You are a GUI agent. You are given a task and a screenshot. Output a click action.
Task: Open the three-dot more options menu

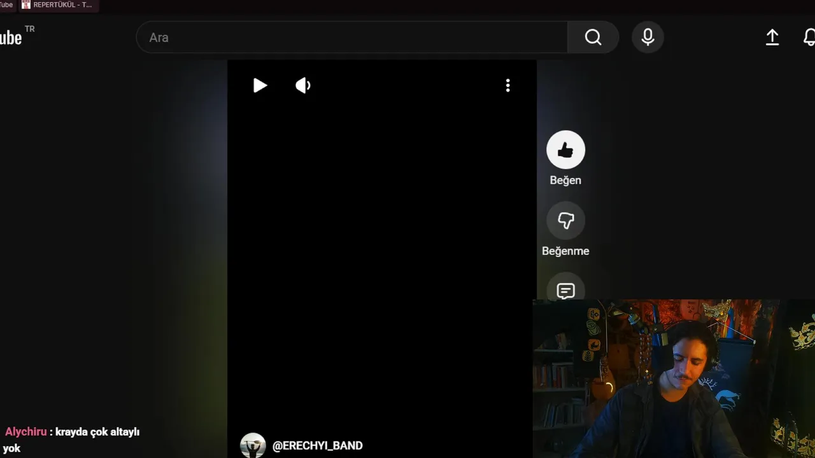click(x=507, y=85)
